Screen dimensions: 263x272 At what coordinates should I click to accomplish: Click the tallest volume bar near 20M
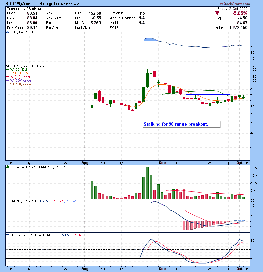[147, 183]
